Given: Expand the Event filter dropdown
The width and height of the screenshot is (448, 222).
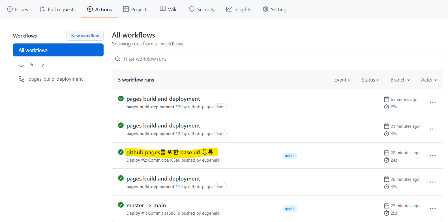Looking at the screenshot, I should click(x=342, y=80).
